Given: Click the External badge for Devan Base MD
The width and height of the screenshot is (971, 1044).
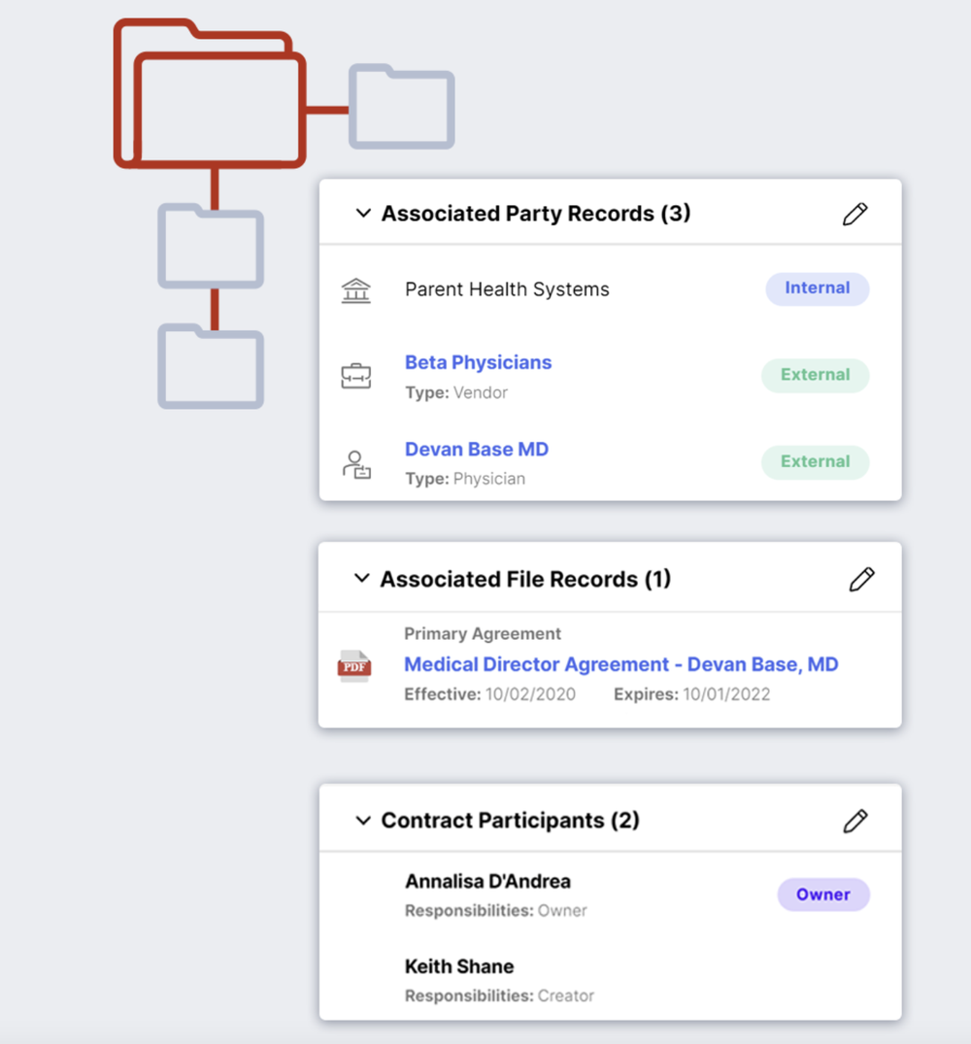Looking at the screenshot, I should click(815, 462).
